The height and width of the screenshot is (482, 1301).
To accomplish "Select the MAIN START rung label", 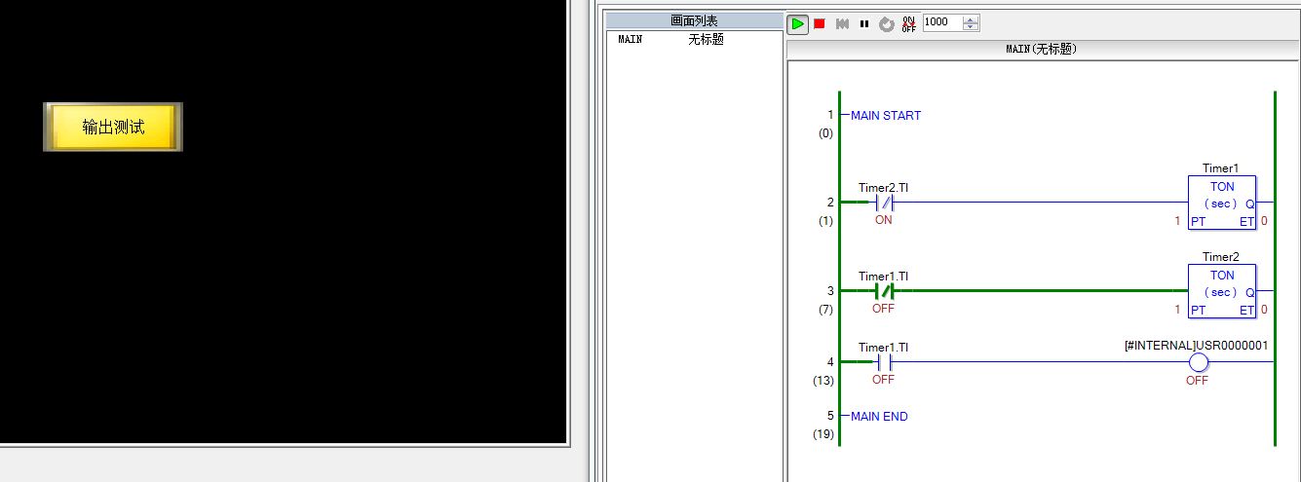I will (885, 116).
